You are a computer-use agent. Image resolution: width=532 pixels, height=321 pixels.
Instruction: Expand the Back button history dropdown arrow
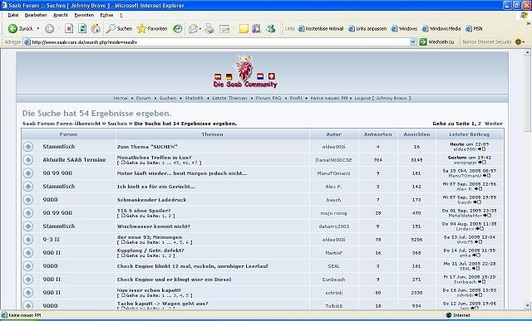(37, 29)
